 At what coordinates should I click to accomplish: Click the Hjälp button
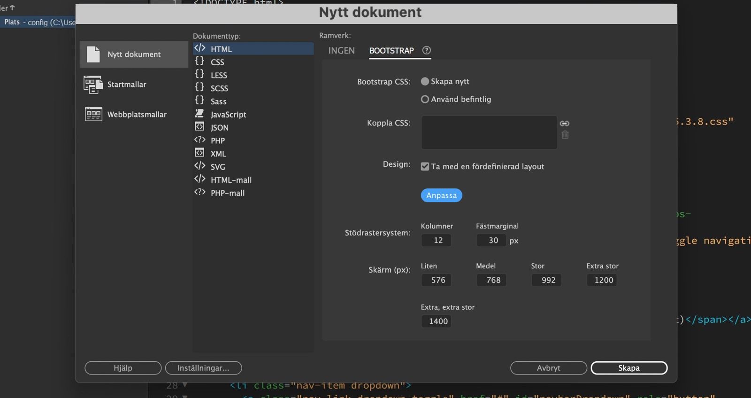click(123, 368)
